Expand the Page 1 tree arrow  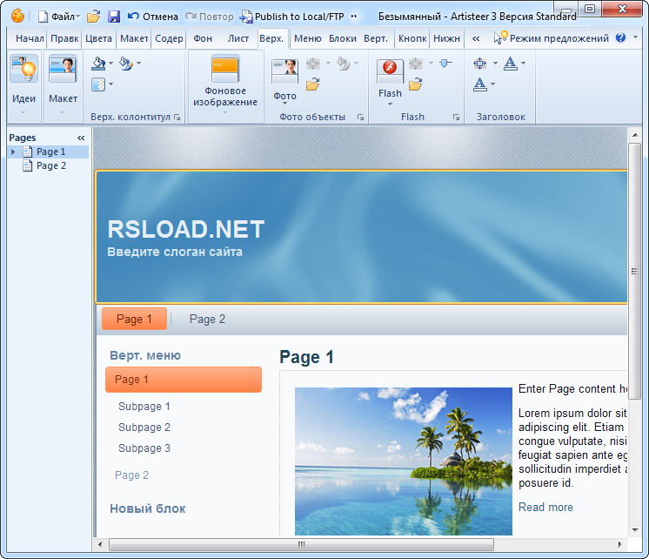pyautogui.click(x=13, y=152)
